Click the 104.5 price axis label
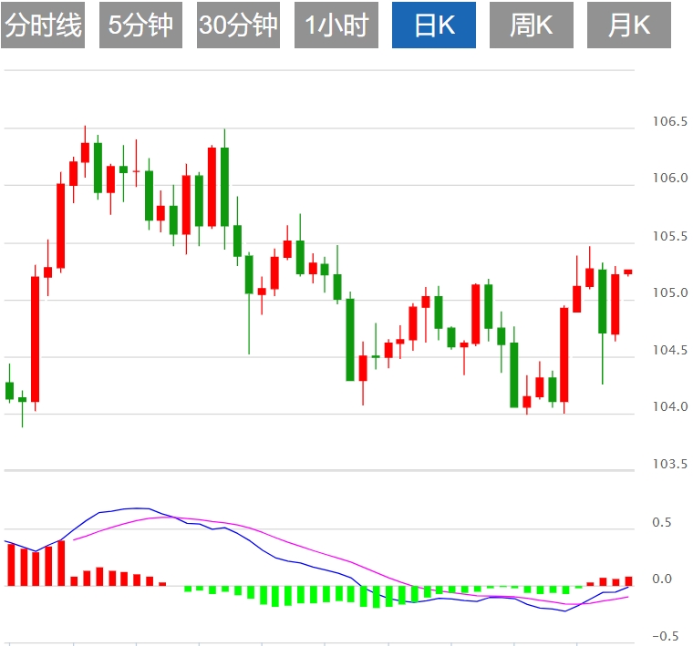Screen dimensions: 693x646 coord(670,350)
